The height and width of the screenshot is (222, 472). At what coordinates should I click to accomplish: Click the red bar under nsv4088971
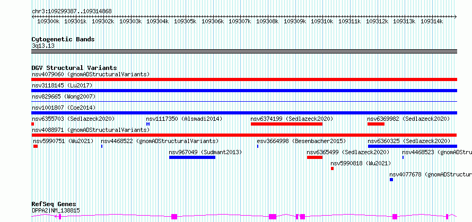pyautogui.click(x=244, y=135)
